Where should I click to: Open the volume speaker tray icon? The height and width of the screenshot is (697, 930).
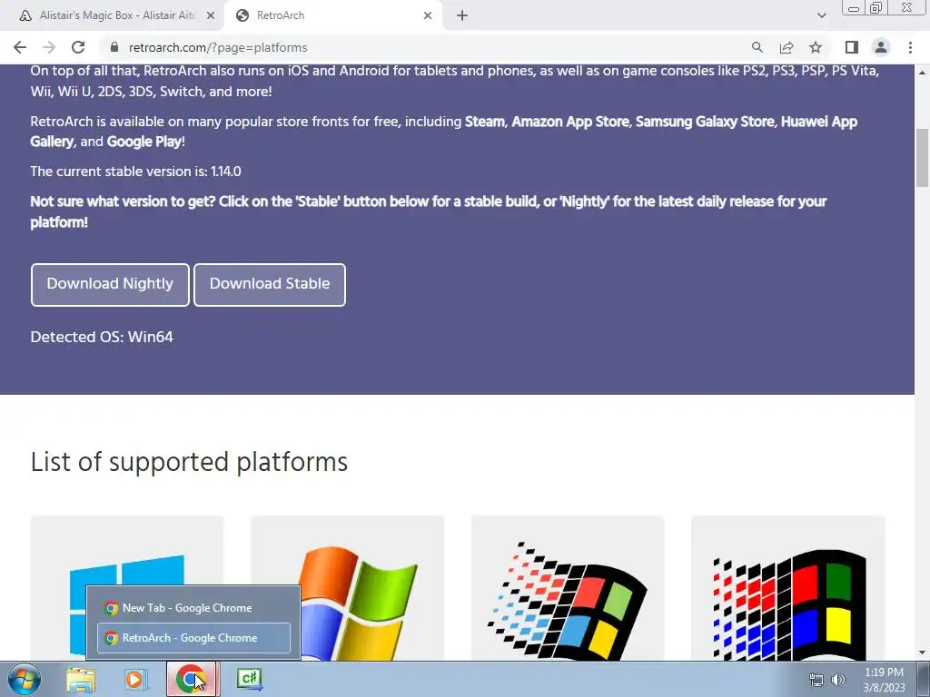click(838, 680)
